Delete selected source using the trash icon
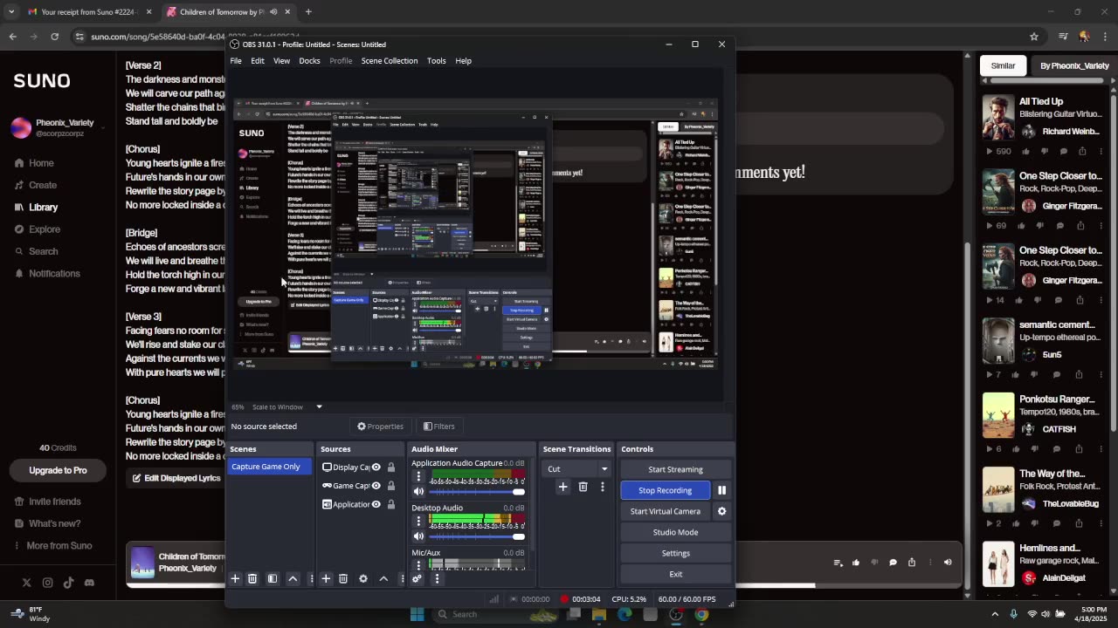Image resolution: width=1118 pixels, height=628 pixels. point(343,578)
